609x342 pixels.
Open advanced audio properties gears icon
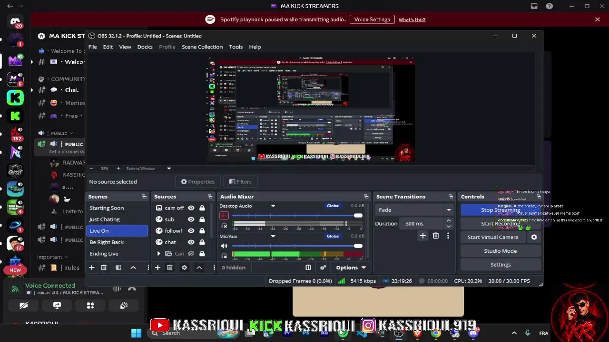[x=323, y=267]
